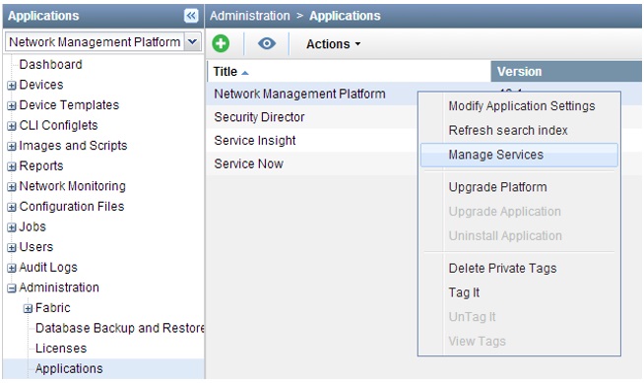Click disabled View Tags entry

pyautogui.click(x=478, y=341)
